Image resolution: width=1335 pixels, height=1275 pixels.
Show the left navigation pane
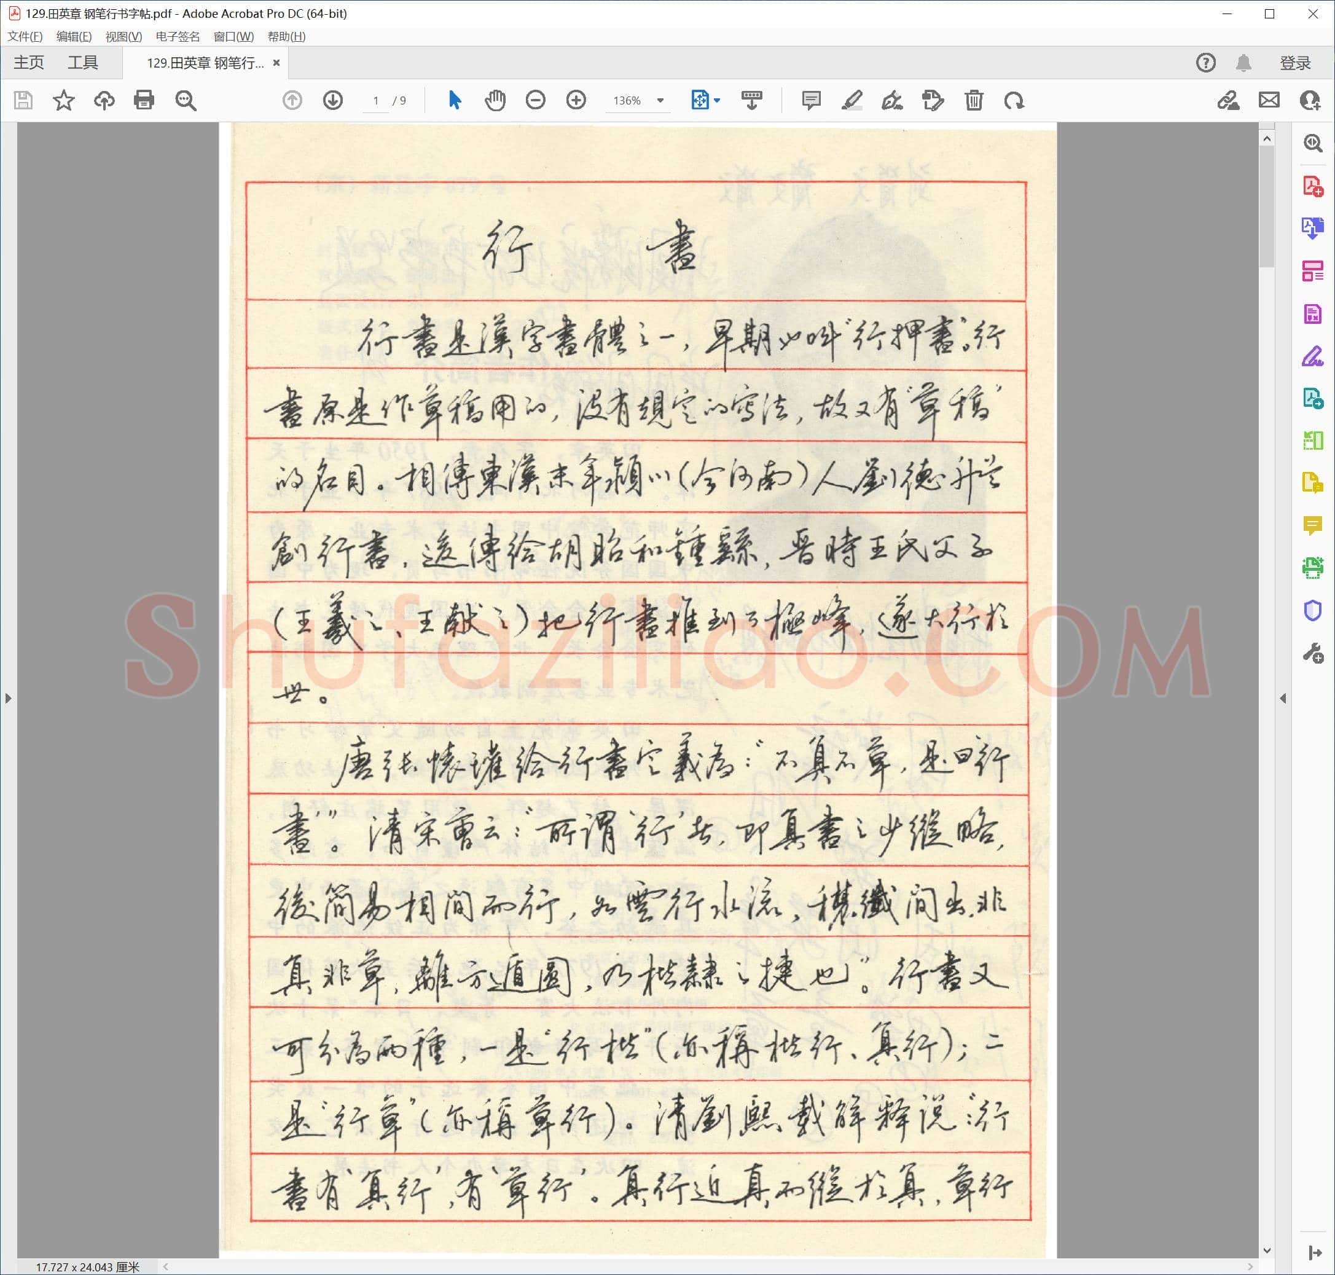click(x=8, y=698)
